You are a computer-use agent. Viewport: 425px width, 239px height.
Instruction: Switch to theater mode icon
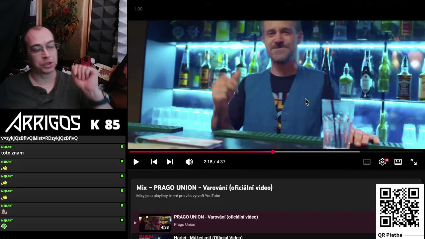[398, 162]
